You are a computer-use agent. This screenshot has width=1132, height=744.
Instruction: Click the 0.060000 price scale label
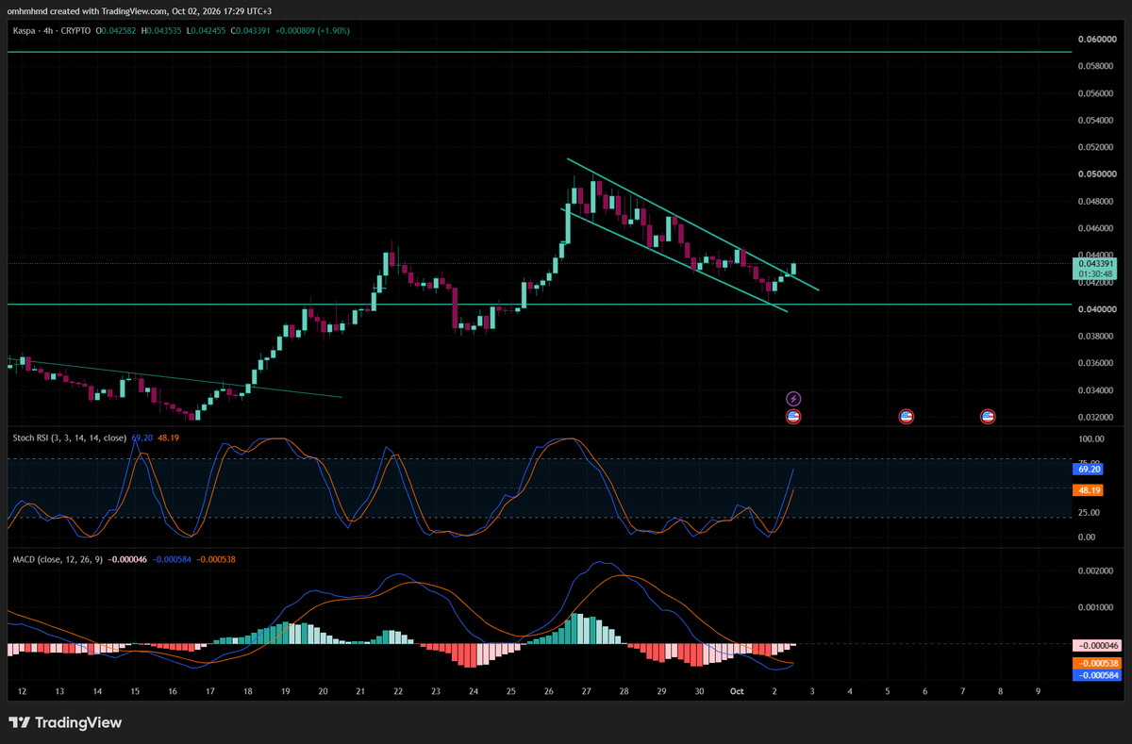click(1095, 40)
